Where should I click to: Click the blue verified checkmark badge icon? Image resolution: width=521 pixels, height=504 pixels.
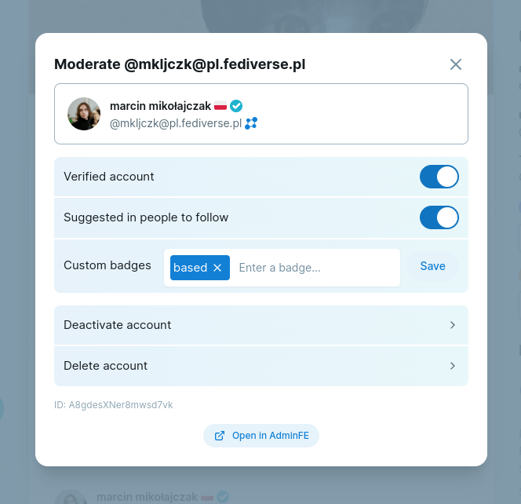click(236, 106)
